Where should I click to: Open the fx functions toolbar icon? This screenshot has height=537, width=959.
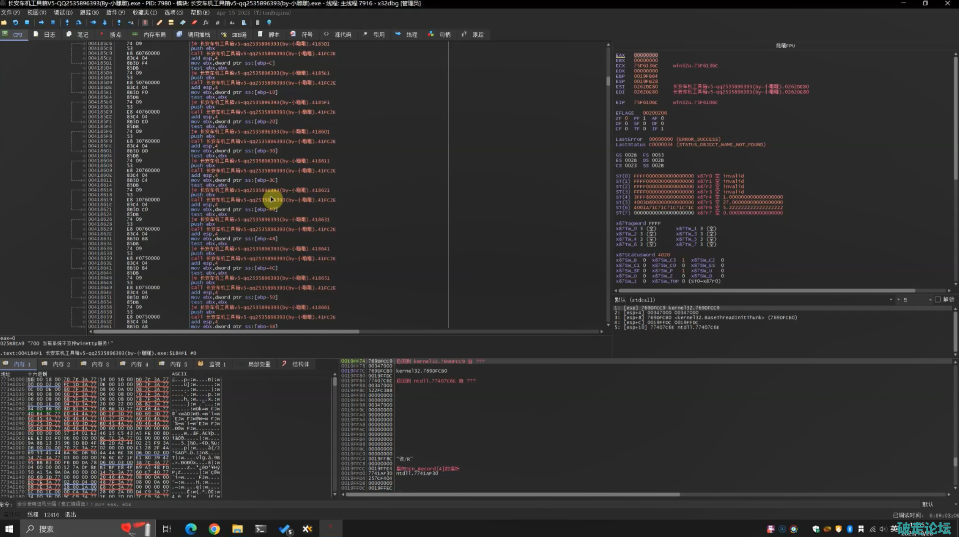(206, 23)
